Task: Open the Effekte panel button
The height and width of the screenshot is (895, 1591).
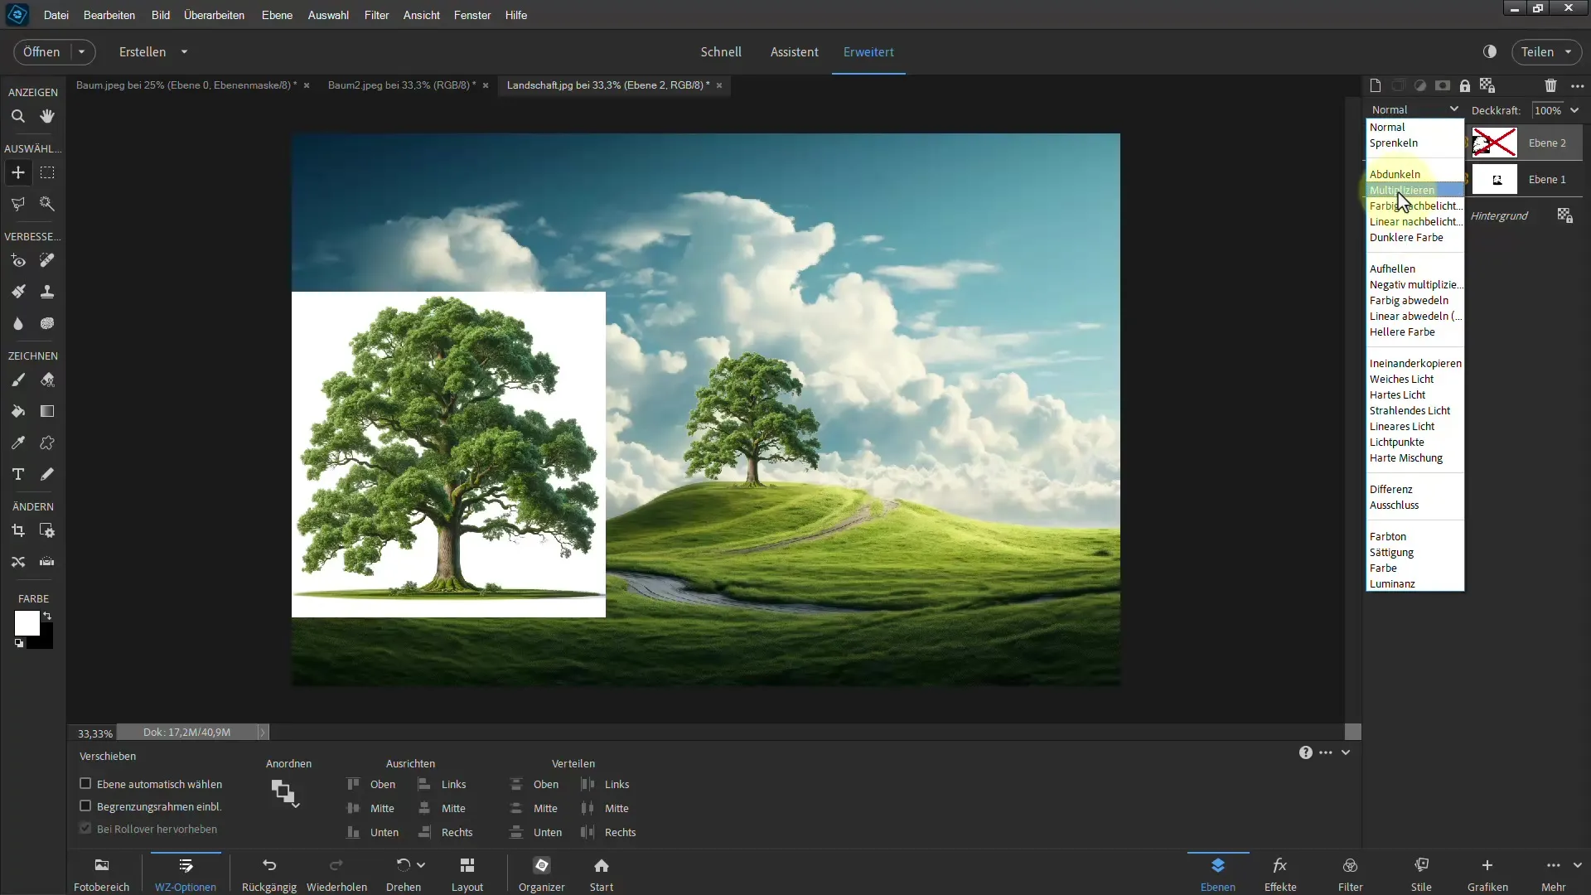Action: coord(1280,873)
